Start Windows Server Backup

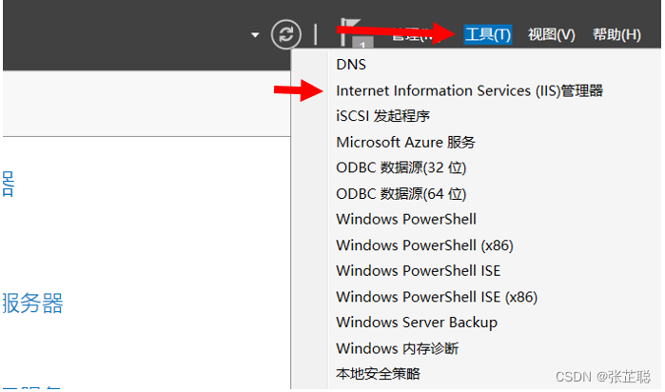pos(417,323)
